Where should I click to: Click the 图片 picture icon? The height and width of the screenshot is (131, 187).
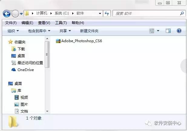pyautogui.click(x=17, y=104)
